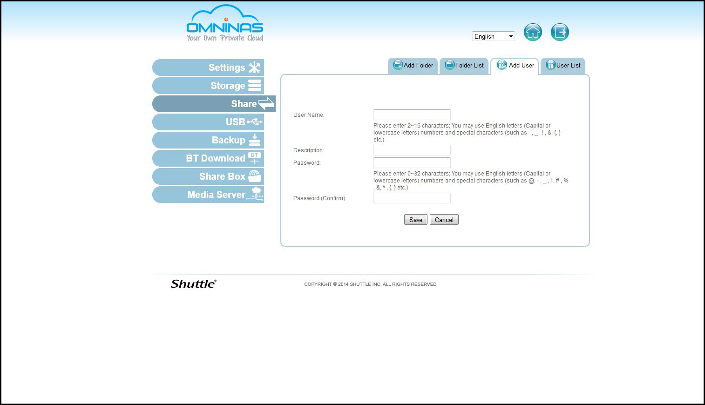Screen dimensions: 705x405
Task: Switch to the Add Folder tab
Action: [x=413, y=66]
